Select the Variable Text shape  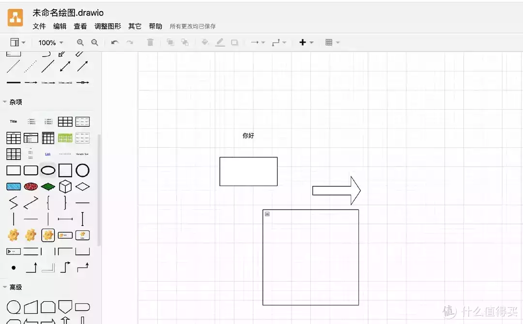(x=82, y=154)
